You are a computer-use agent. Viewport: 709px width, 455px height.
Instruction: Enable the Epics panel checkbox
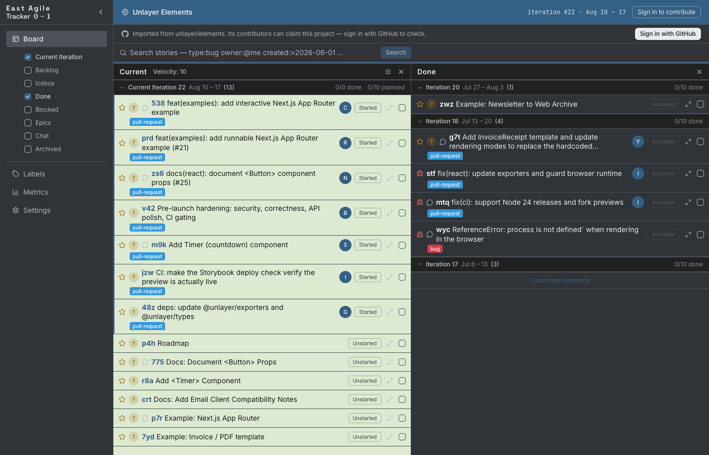pos(28,123)
